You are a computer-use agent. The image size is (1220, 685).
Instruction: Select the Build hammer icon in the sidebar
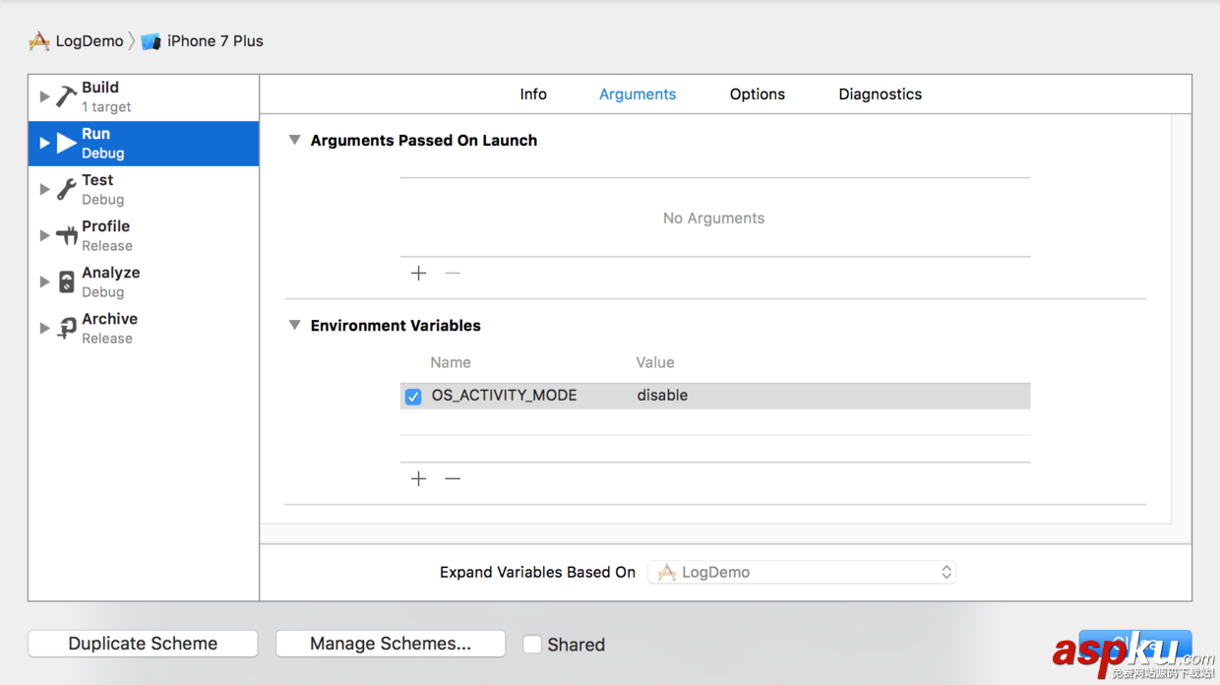point(66,95)
